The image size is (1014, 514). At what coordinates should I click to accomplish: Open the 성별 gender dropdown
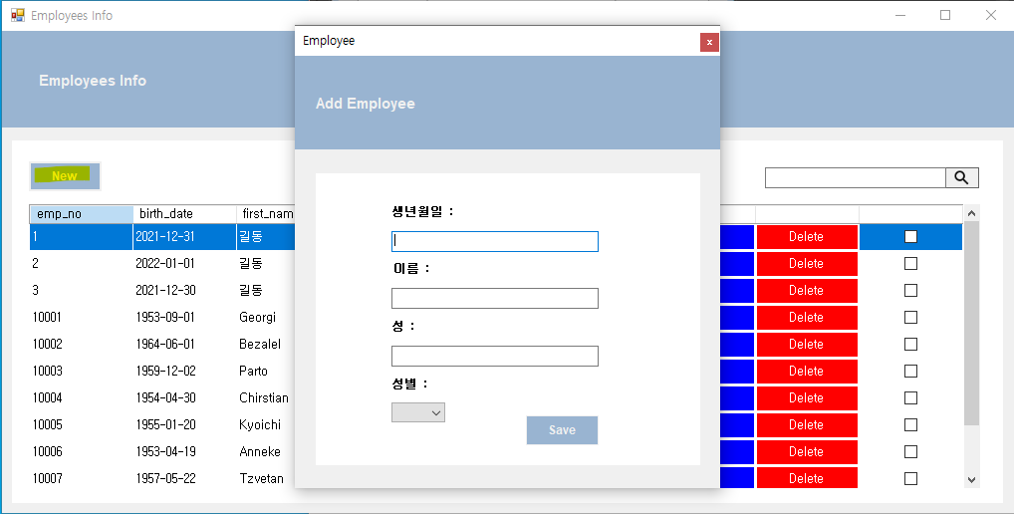point(417,412)
